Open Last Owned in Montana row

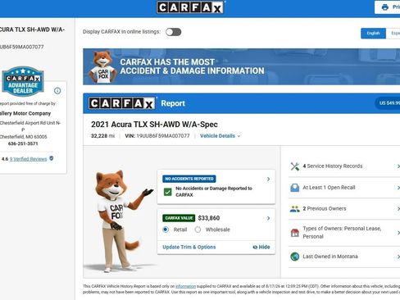point(344,257)
